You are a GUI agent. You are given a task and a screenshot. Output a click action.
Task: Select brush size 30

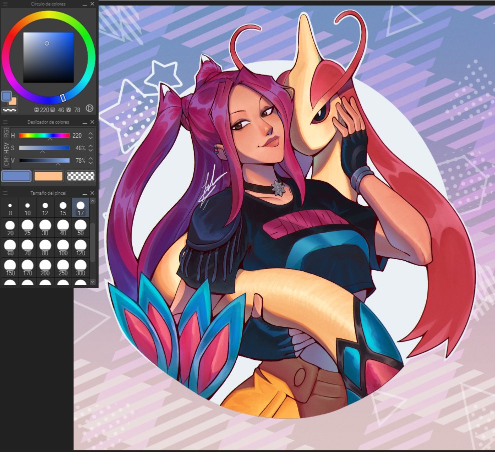(45, 228)
